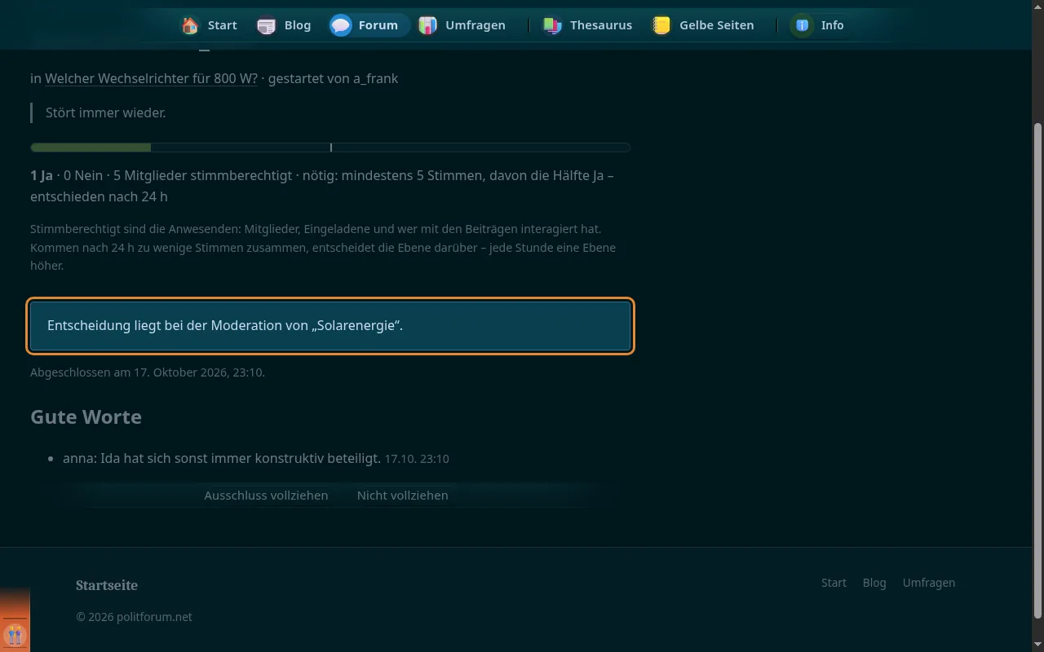Click the vote tally line starting "1 Ja"
The height and width of the screenshot is (652, 1044).
click(x=322, y=186)
